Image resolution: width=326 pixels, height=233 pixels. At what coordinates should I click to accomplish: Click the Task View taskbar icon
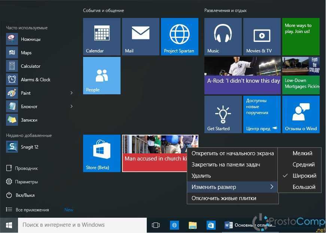tap(156, 225)
